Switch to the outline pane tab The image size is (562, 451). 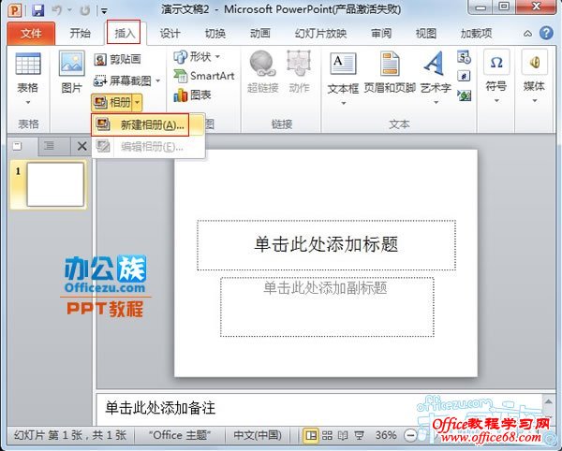point(50,146)
